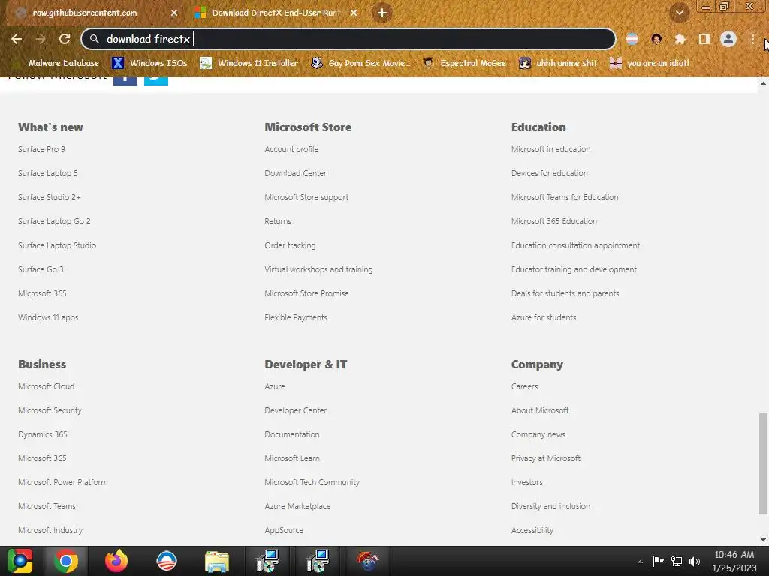Click the browser back arrow

(x=17, y=39)
